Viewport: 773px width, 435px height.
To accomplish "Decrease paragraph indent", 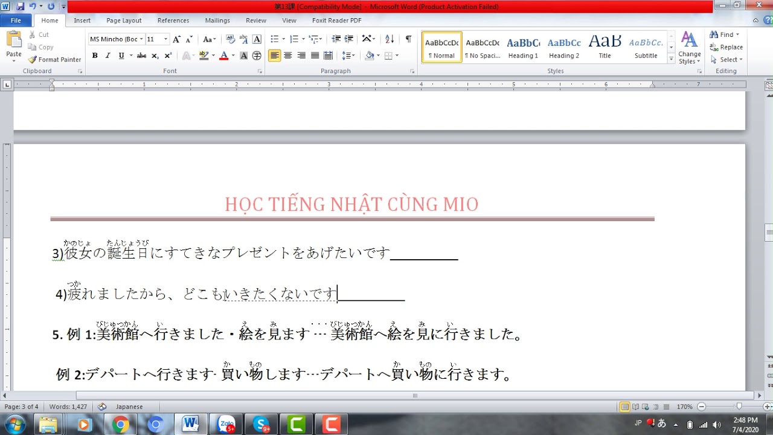I will click(x=336, y=39).
